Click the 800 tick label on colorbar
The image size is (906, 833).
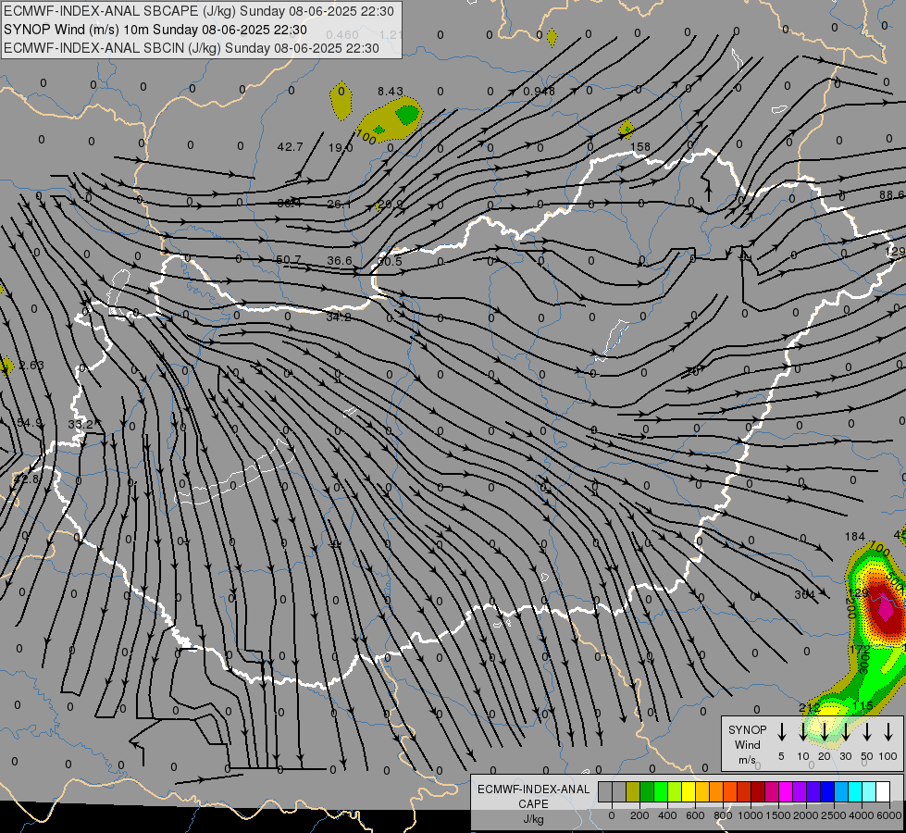[723, 815]
